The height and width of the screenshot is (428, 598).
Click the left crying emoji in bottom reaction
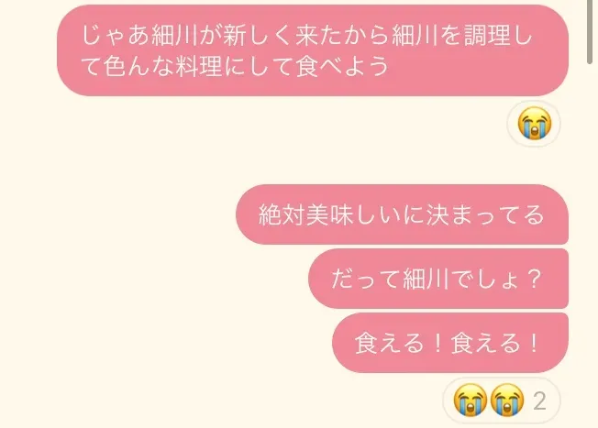click(x=471, y=401)
